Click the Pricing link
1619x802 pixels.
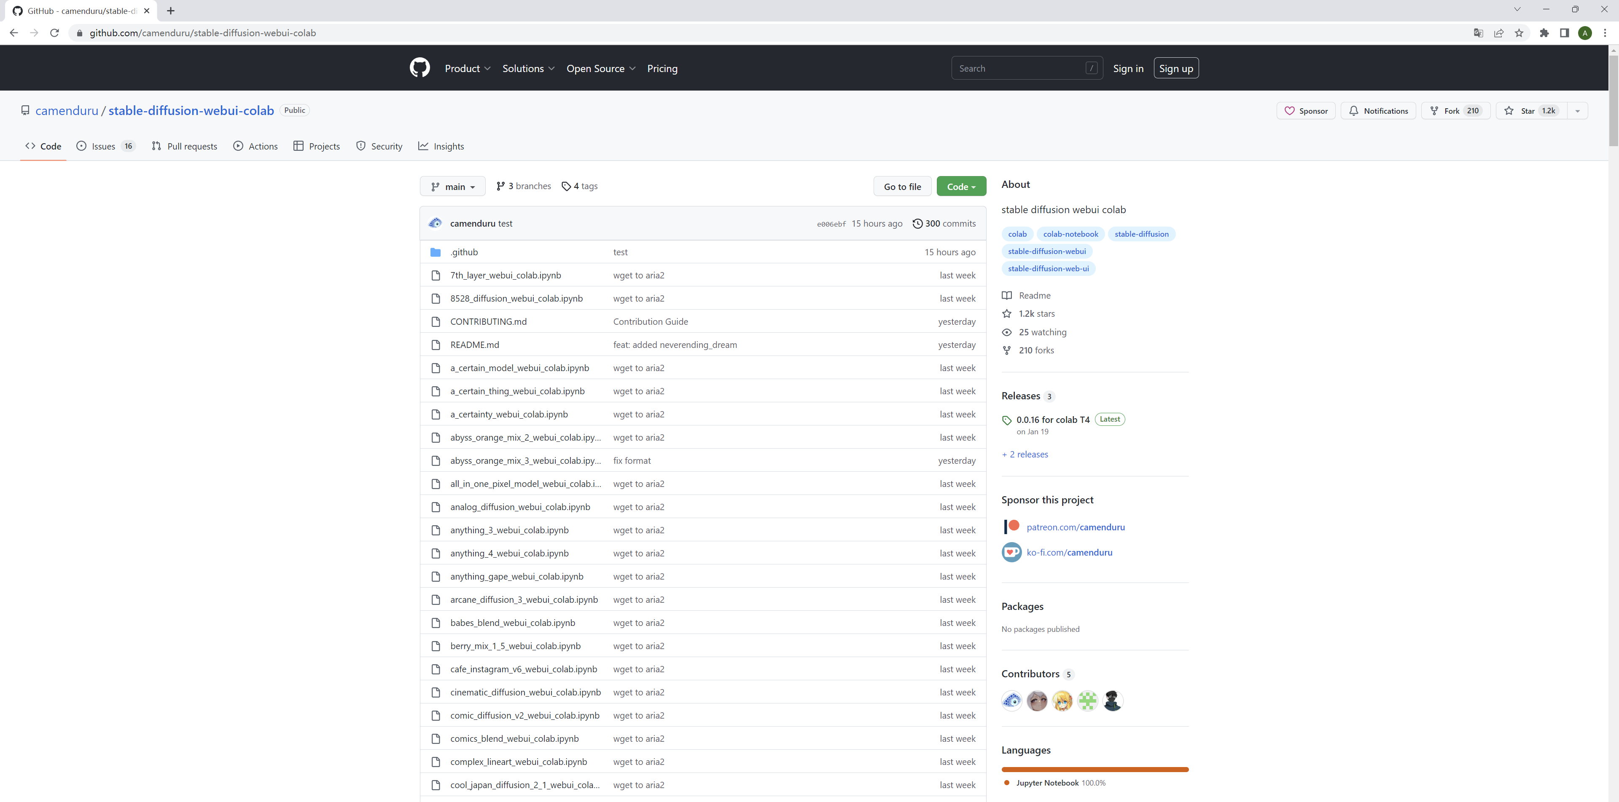(662, 69)
